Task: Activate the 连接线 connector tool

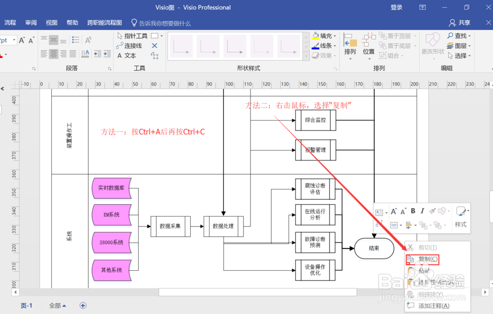Action: pos(129,46)
